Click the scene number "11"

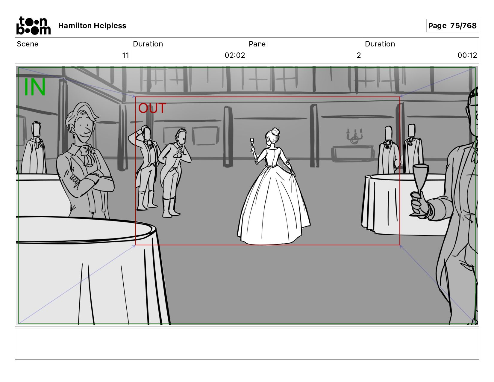[125, 55]
